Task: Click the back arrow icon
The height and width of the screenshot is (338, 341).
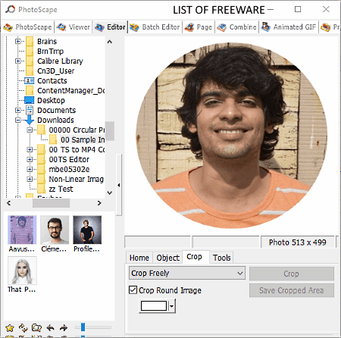Action: 50,328
